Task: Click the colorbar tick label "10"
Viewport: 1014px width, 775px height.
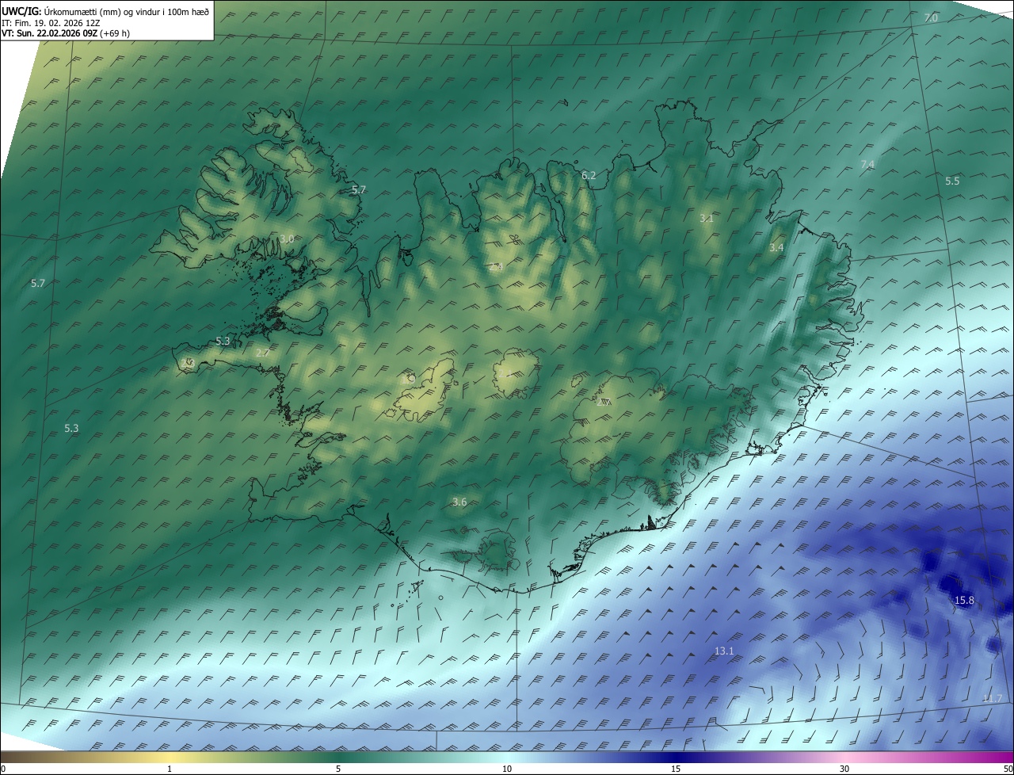Action: [x=507, y=769]
